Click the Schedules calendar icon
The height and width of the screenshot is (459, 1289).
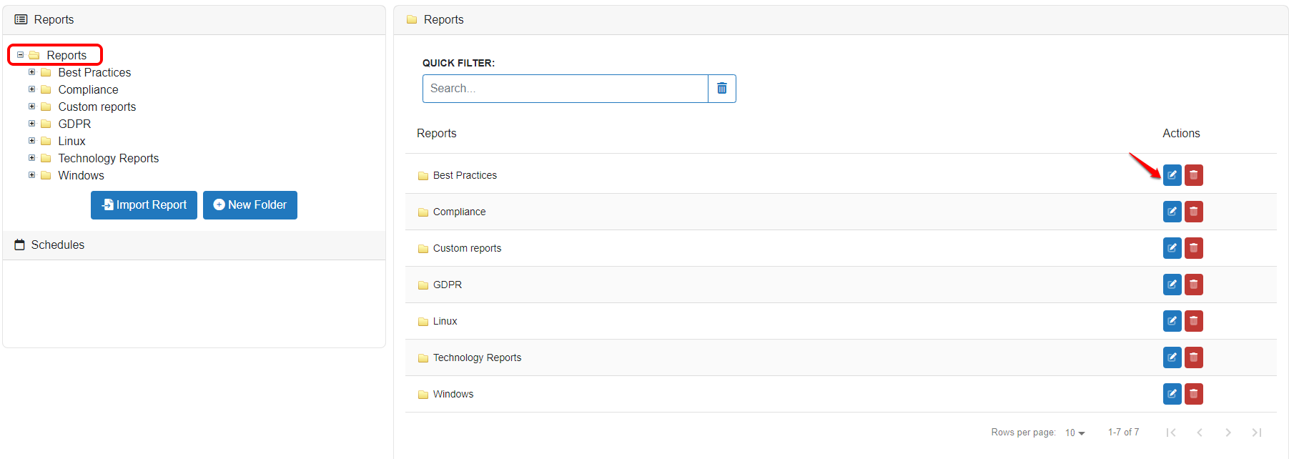pos(20,245)
